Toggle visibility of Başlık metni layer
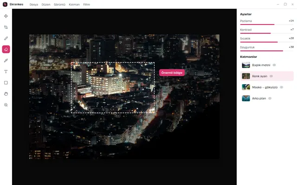 point(274,65)
